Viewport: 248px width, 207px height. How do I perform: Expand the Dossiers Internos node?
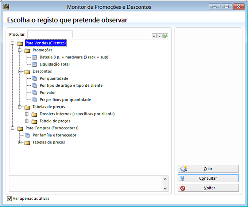(x=27, y=114)
